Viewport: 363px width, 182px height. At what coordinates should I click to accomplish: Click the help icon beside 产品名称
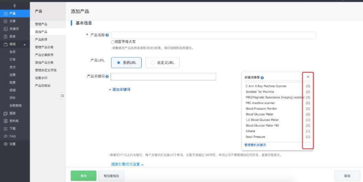[107, 35]
